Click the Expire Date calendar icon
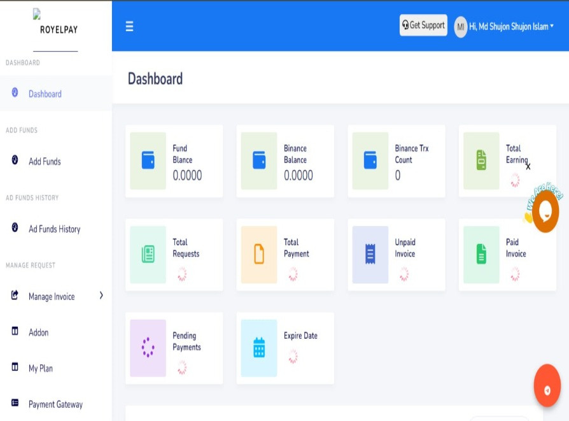The width and height of the screenshot is (569, 421). click(259, 348)
